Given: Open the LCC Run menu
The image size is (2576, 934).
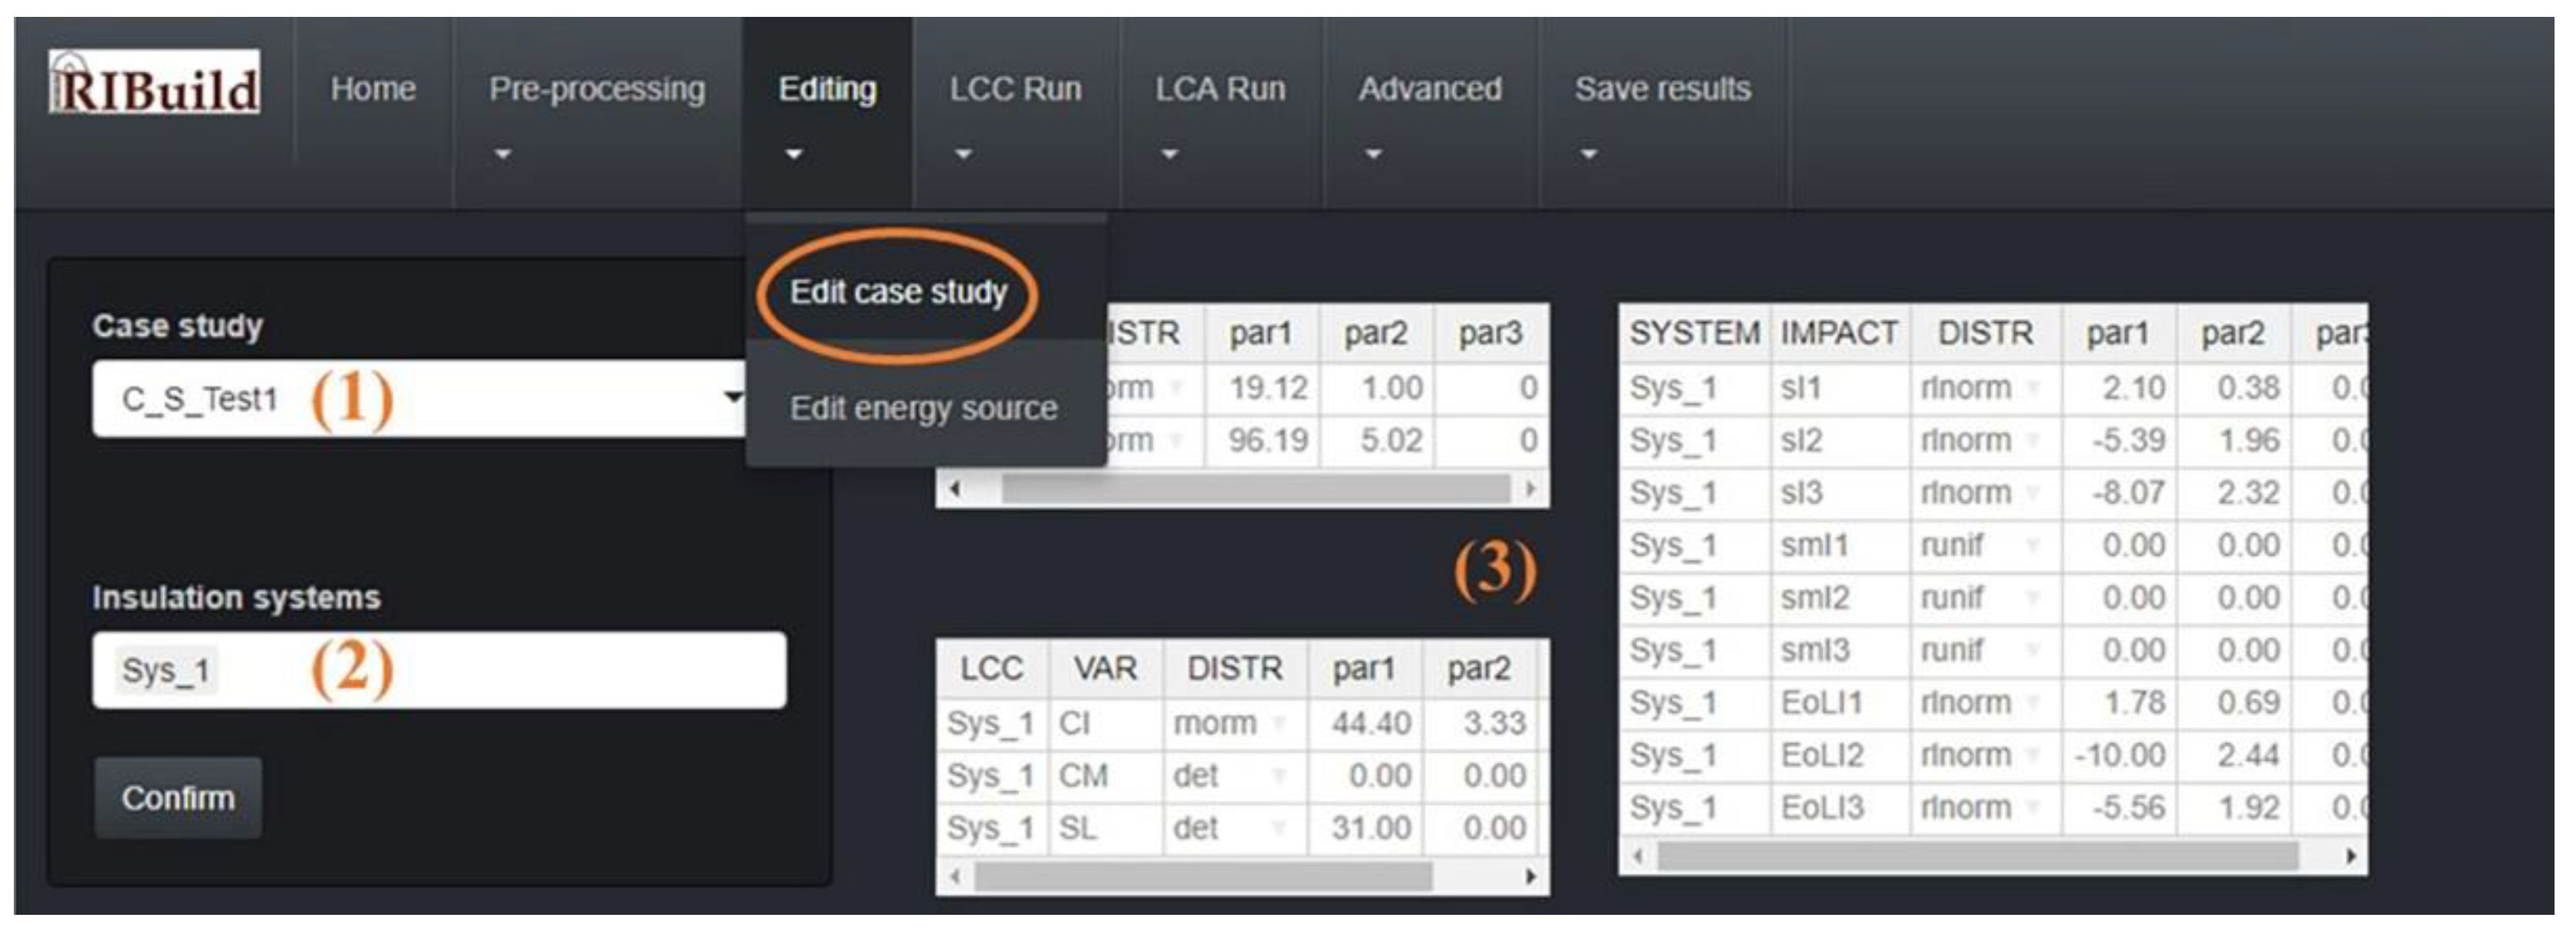Looking at the screenshot, I should 1015,90.
